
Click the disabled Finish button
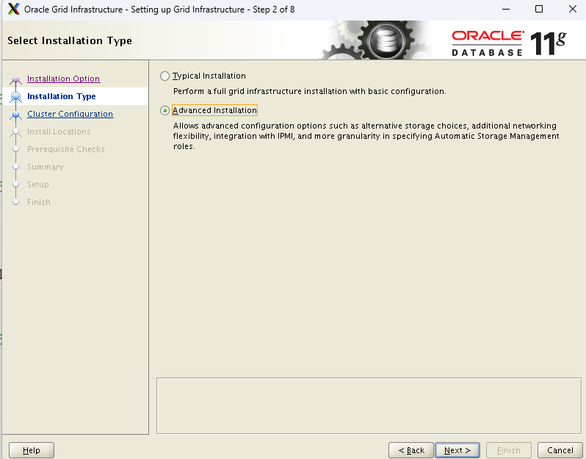[509, 450]
